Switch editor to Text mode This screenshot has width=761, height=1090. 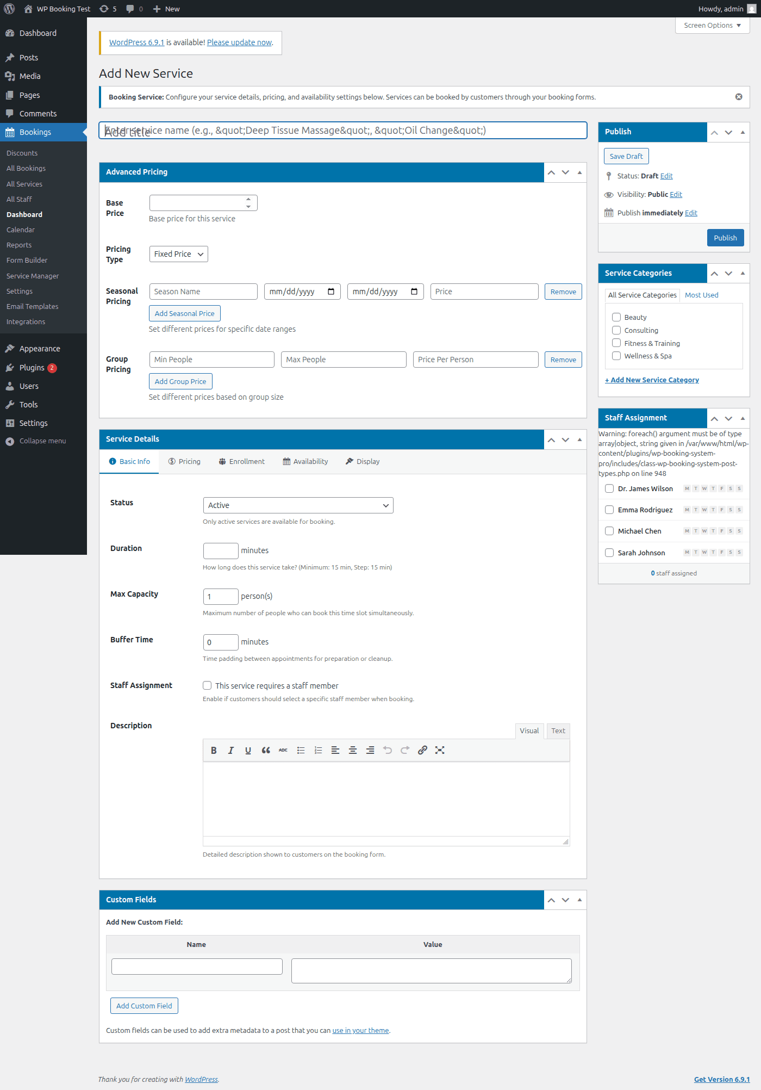(558, 731)
